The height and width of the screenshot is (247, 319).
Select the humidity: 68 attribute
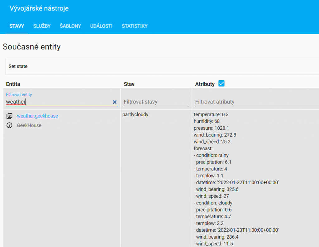pyautogui.click(x=207, y=121)
